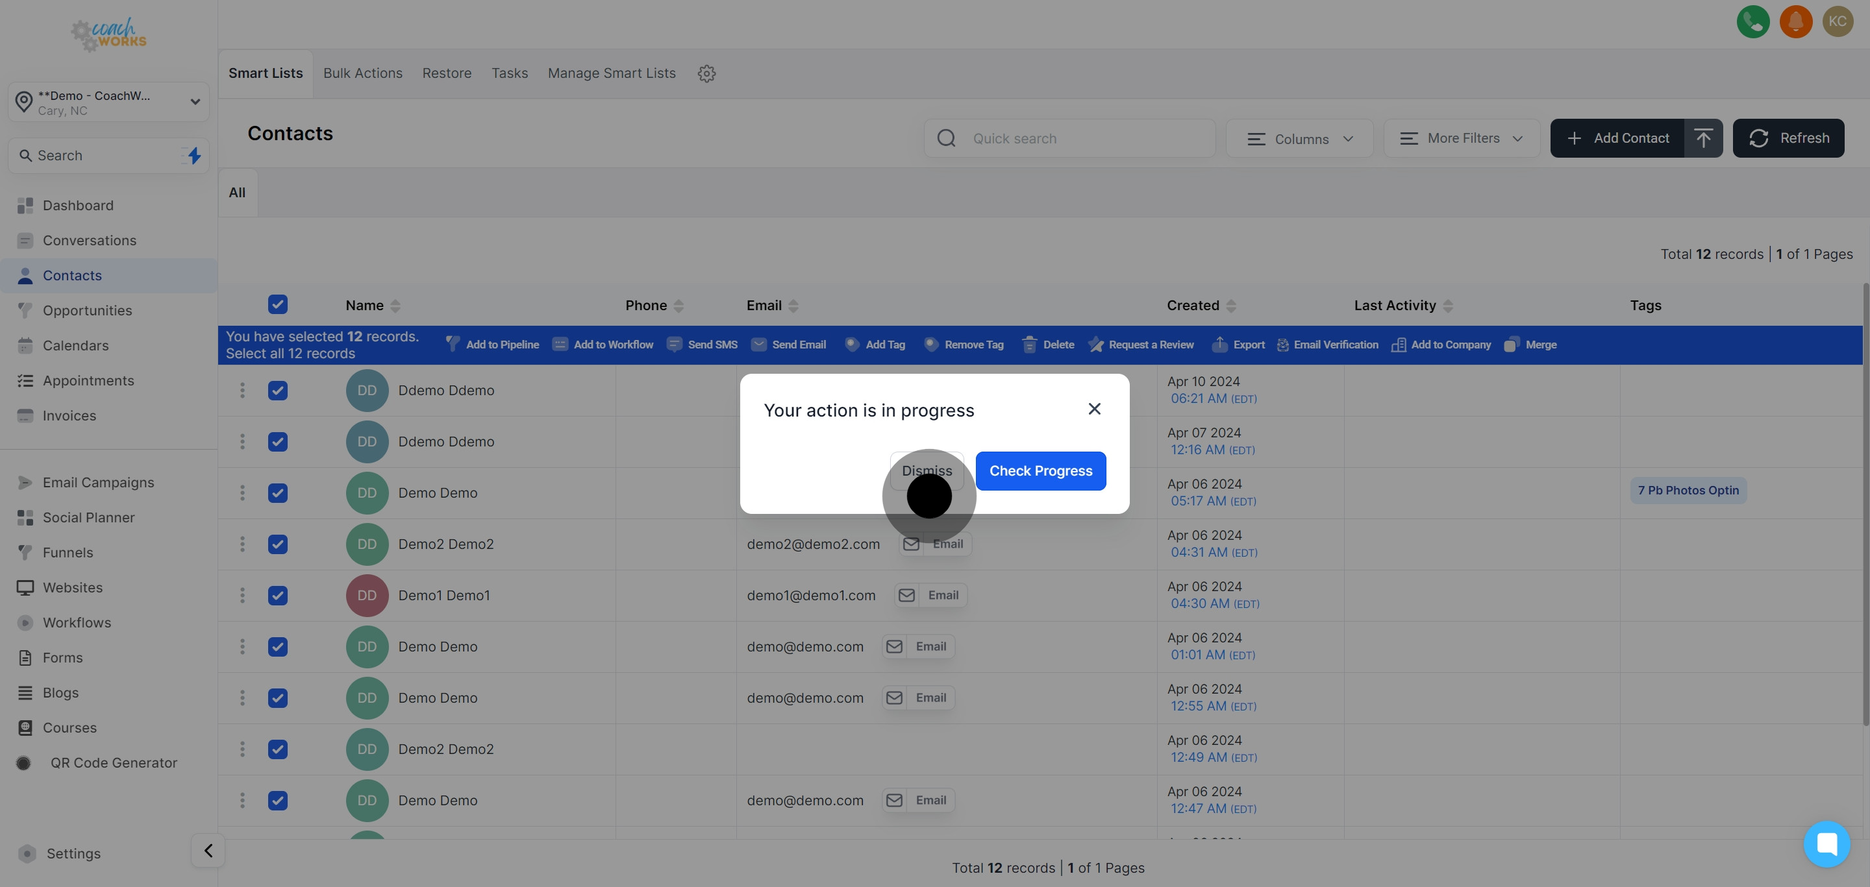Uncheck the select-all header checkbox
The height and width of the screenshot is (887, 1870).
point(277,304)
